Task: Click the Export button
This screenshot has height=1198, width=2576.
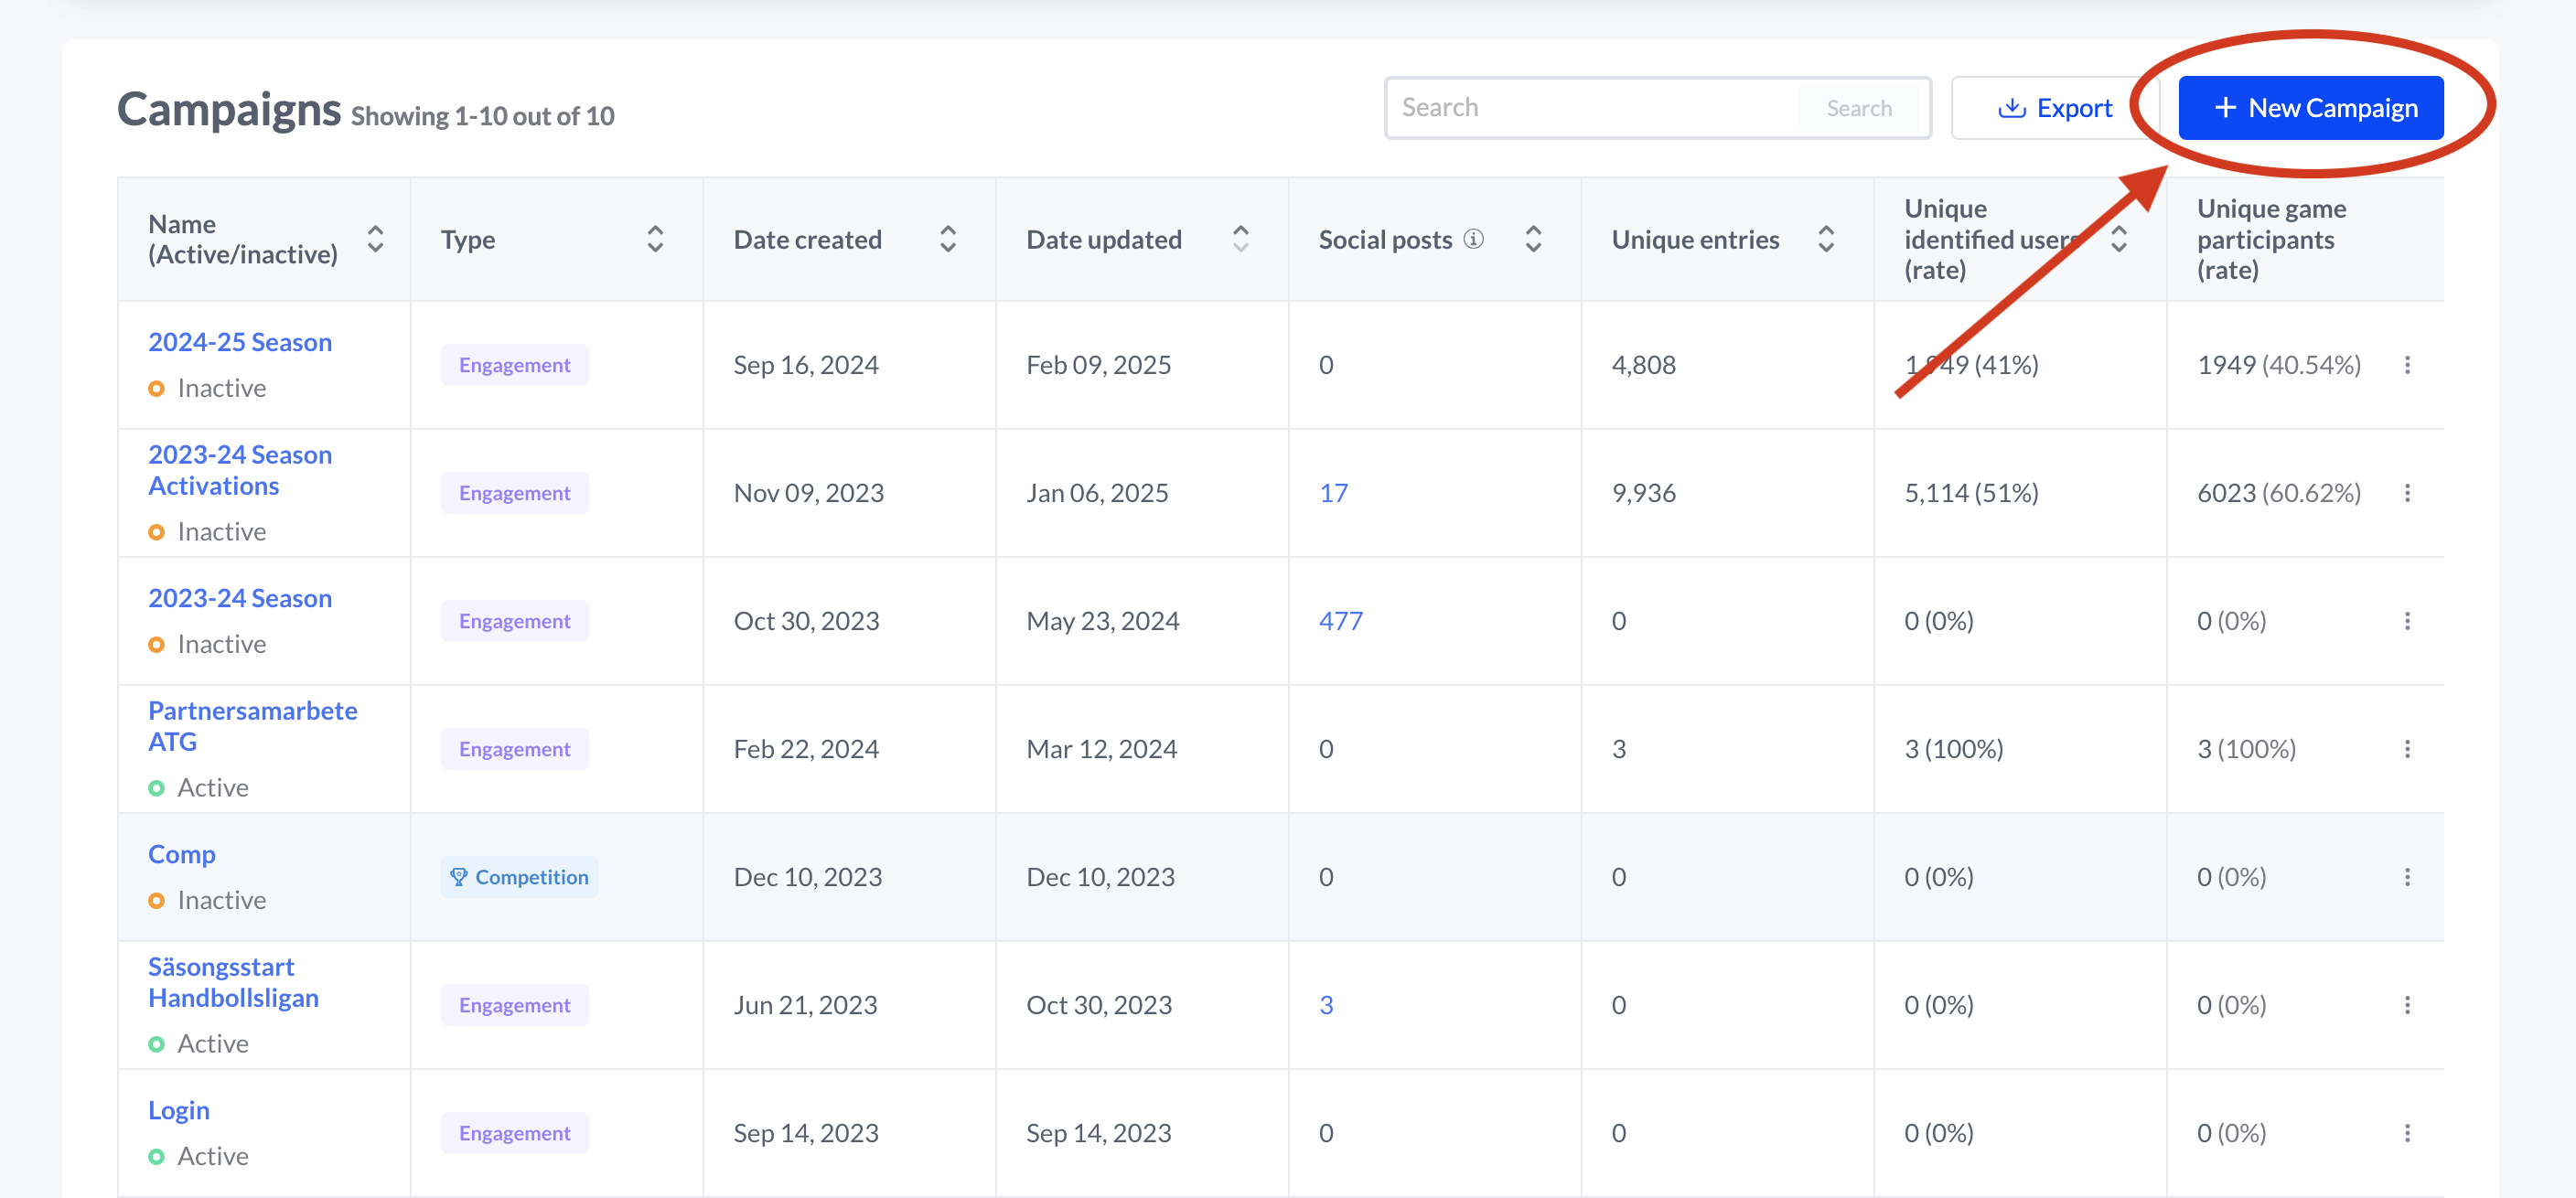Action: point(2054,108)
